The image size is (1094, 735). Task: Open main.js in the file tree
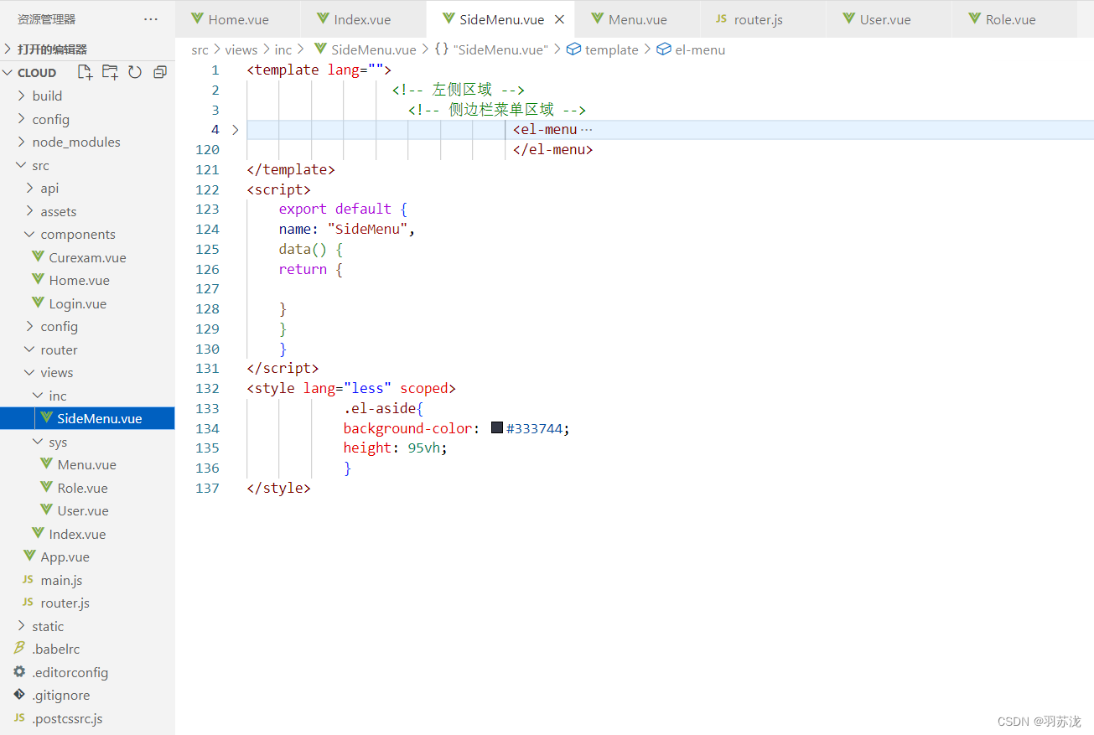87,580
